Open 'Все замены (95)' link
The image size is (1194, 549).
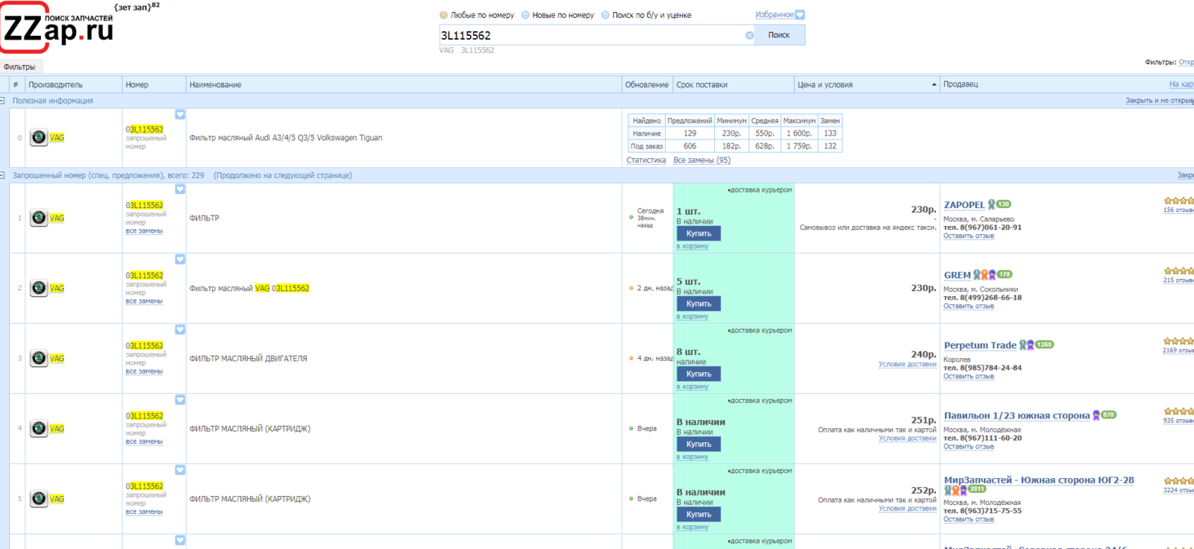pos(701,160)
